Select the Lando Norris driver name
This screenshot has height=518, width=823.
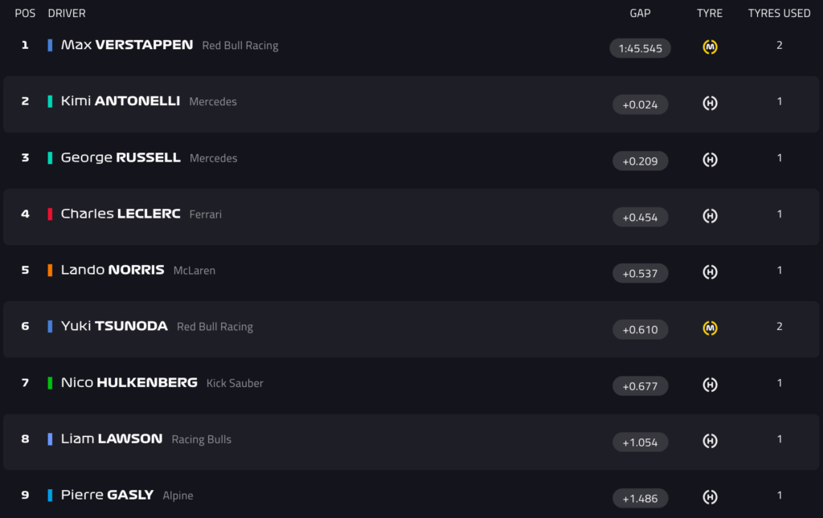click(113, 270)
